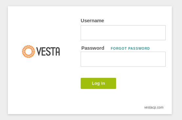Place cursor in the first text field
This screenshot has height=120, width=182.
click(123, 33)
